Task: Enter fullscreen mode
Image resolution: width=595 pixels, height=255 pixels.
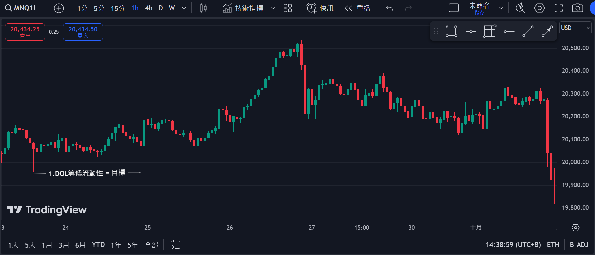Action: pos(558,8)
